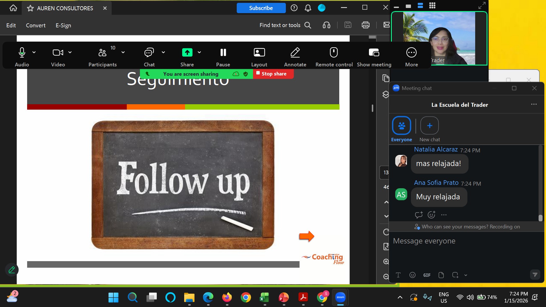Viewport: 546px width, 307px height.
Task: Expand the Audio options arrow
Action: click(x=34, y=52)
